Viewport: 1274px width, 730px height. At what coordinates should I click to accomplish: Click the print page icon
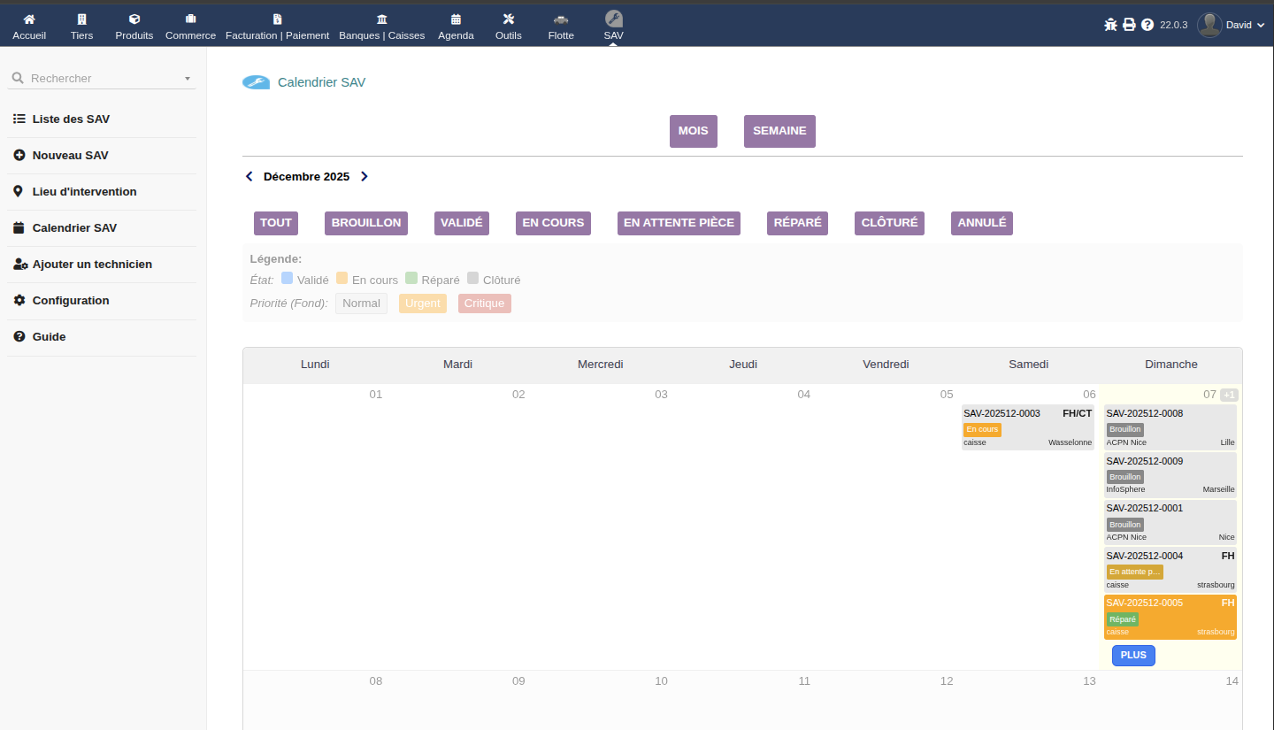click(x=1129, y=25)
